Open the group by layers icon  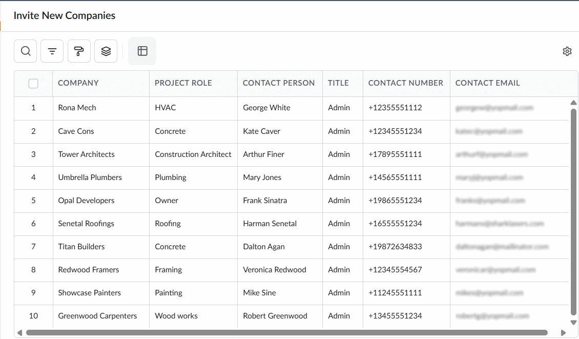[x=106, y=51]
